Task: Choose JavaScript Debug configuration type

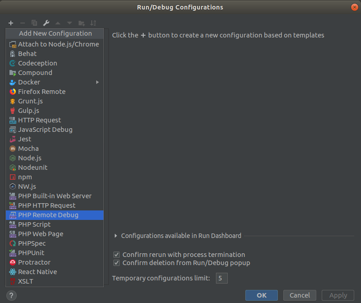Action: pyautogui.click(x=55, y=130)
